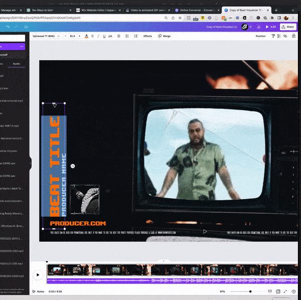Click the Redo arrow in Canva header

coord(16,27)
